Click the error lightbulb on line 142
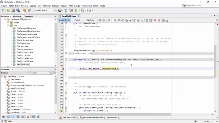 pyautogui.click(x=63, y=68)
